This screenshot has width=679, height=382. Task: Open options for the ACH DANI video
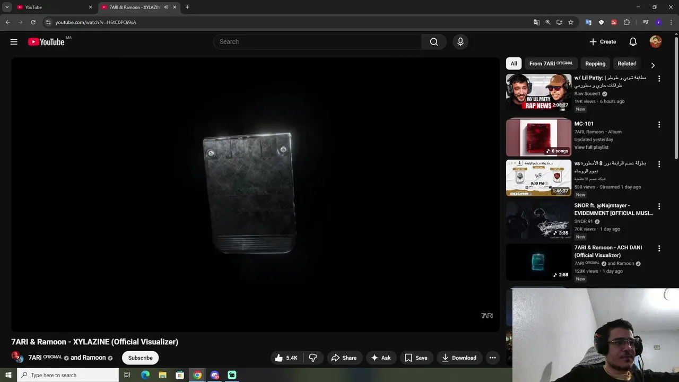659,248
